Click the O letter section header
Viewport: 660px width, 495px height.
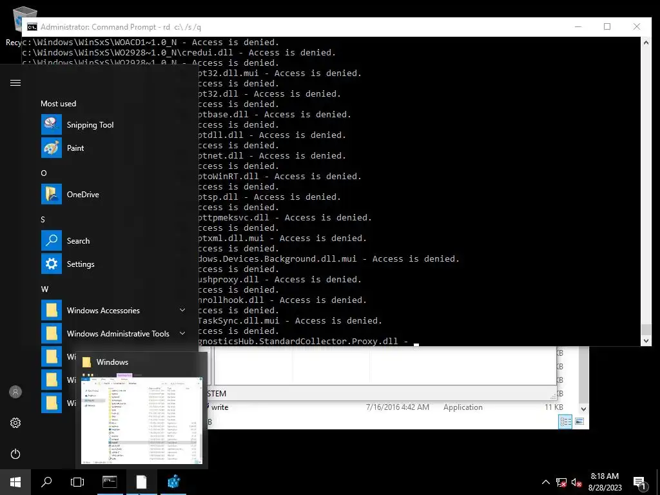pos(44,173)
